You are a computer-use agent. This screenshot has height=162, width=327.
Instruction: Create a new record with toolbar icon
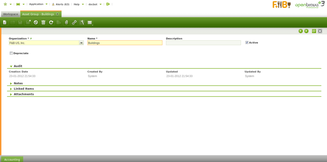tap(5, 22)
